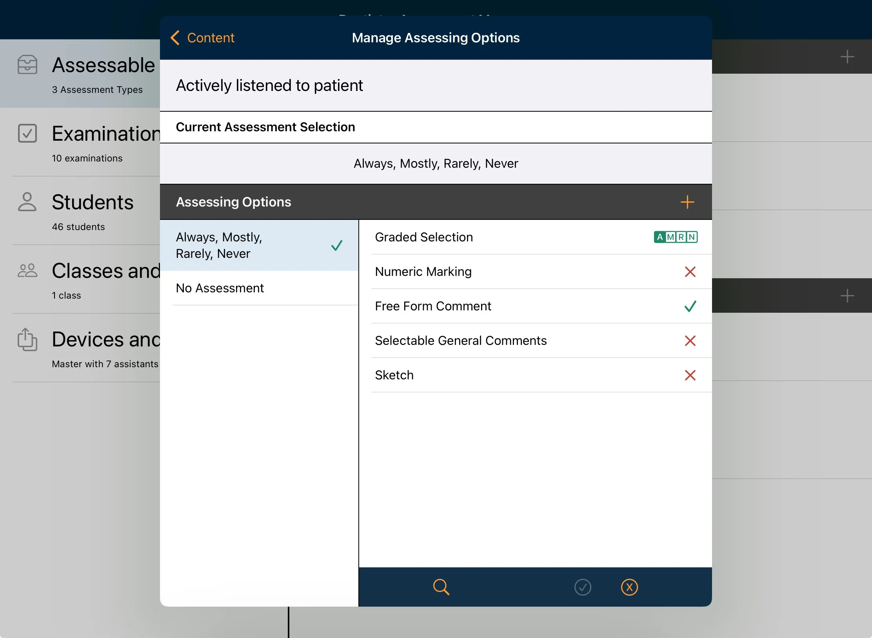Click the Actively listened to patient title

269,85
